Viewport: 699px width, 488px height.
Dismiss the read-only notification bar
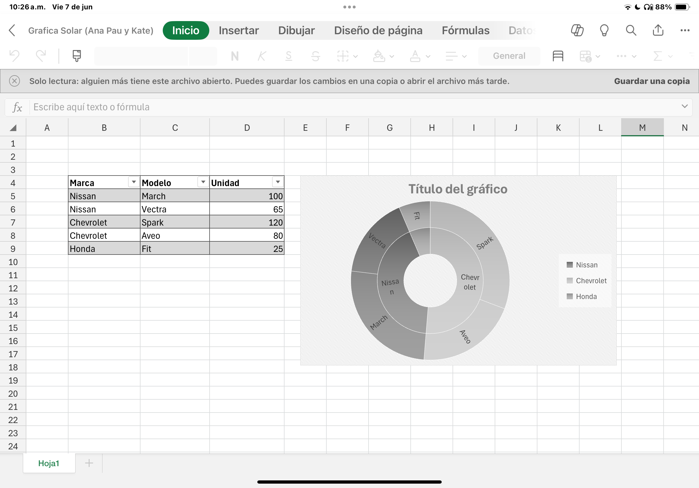click(x=15, y=81)
